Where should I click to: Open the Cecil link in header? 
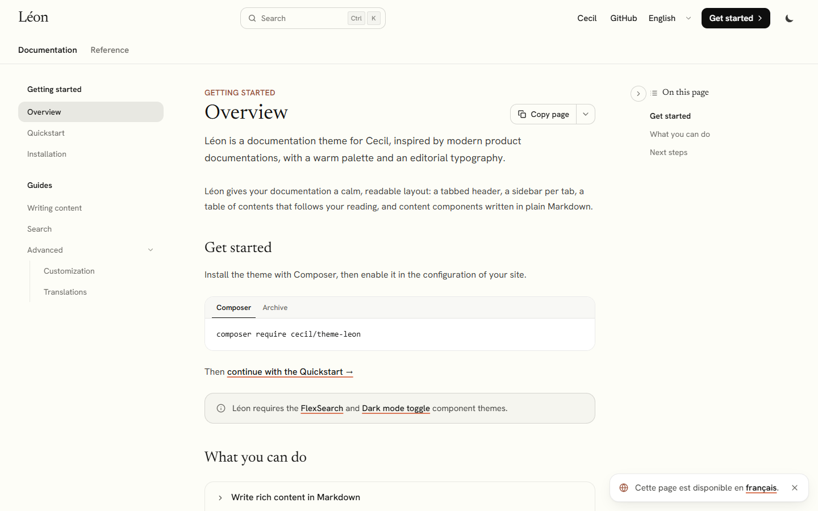pos(587,18)
